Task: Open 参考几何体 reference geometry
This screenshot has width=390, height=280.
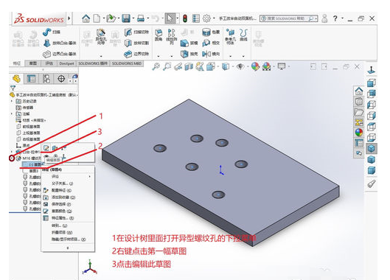Action: click(230, 37)
